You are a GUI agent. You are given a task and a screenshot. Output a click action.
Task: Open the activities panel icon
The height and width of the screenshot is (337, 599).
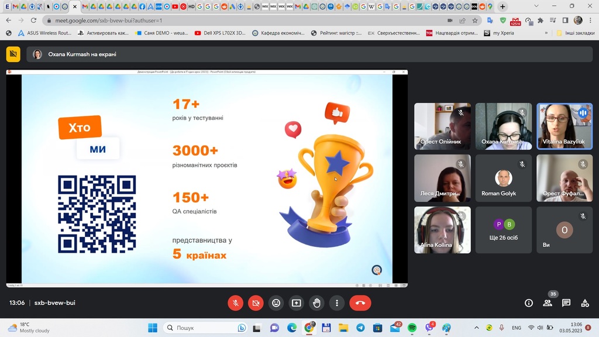pyautogui.click(x=585, y=302)
